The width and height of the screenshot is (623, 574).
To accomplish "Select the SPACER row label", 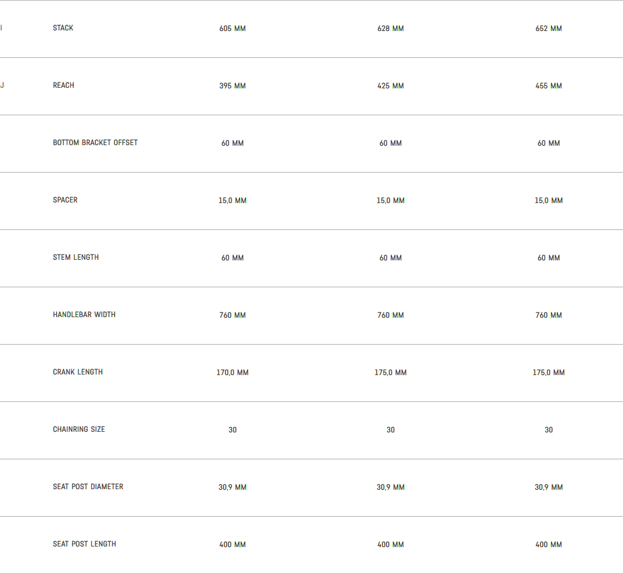I will tap(65, 200).
